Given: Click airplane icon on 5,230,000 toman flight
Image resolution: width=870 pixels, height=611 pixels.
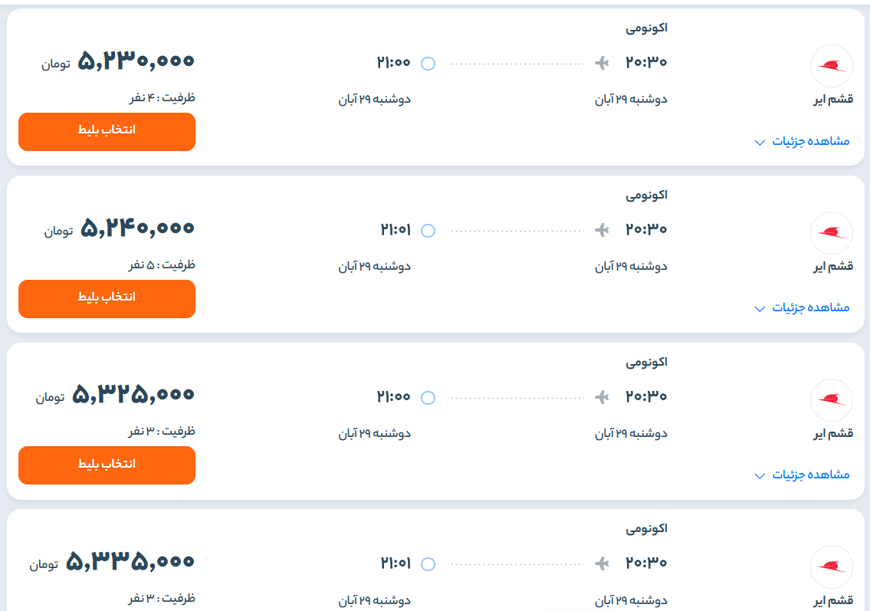Looking at the screenshot, I should tap(602, 63).
